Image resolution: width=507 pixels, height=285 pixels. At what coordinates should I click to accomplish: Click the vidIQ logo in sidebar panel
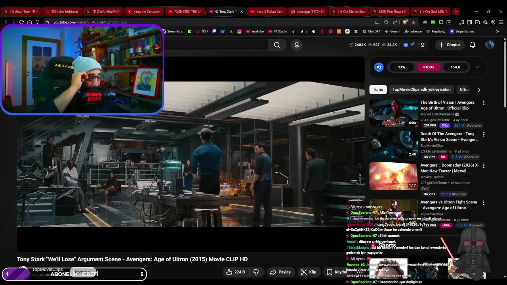[x=379, y=67]
